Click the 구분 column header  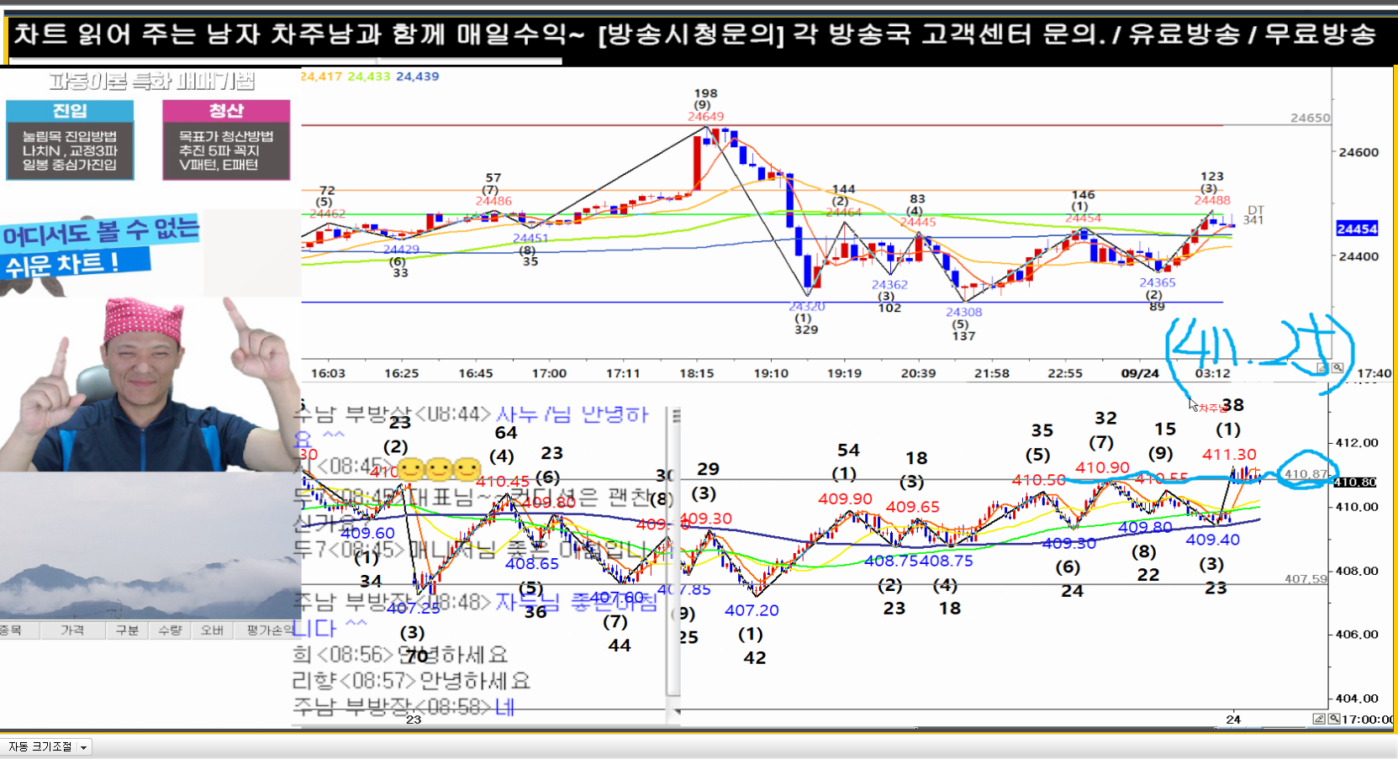[x=127, y=630]
